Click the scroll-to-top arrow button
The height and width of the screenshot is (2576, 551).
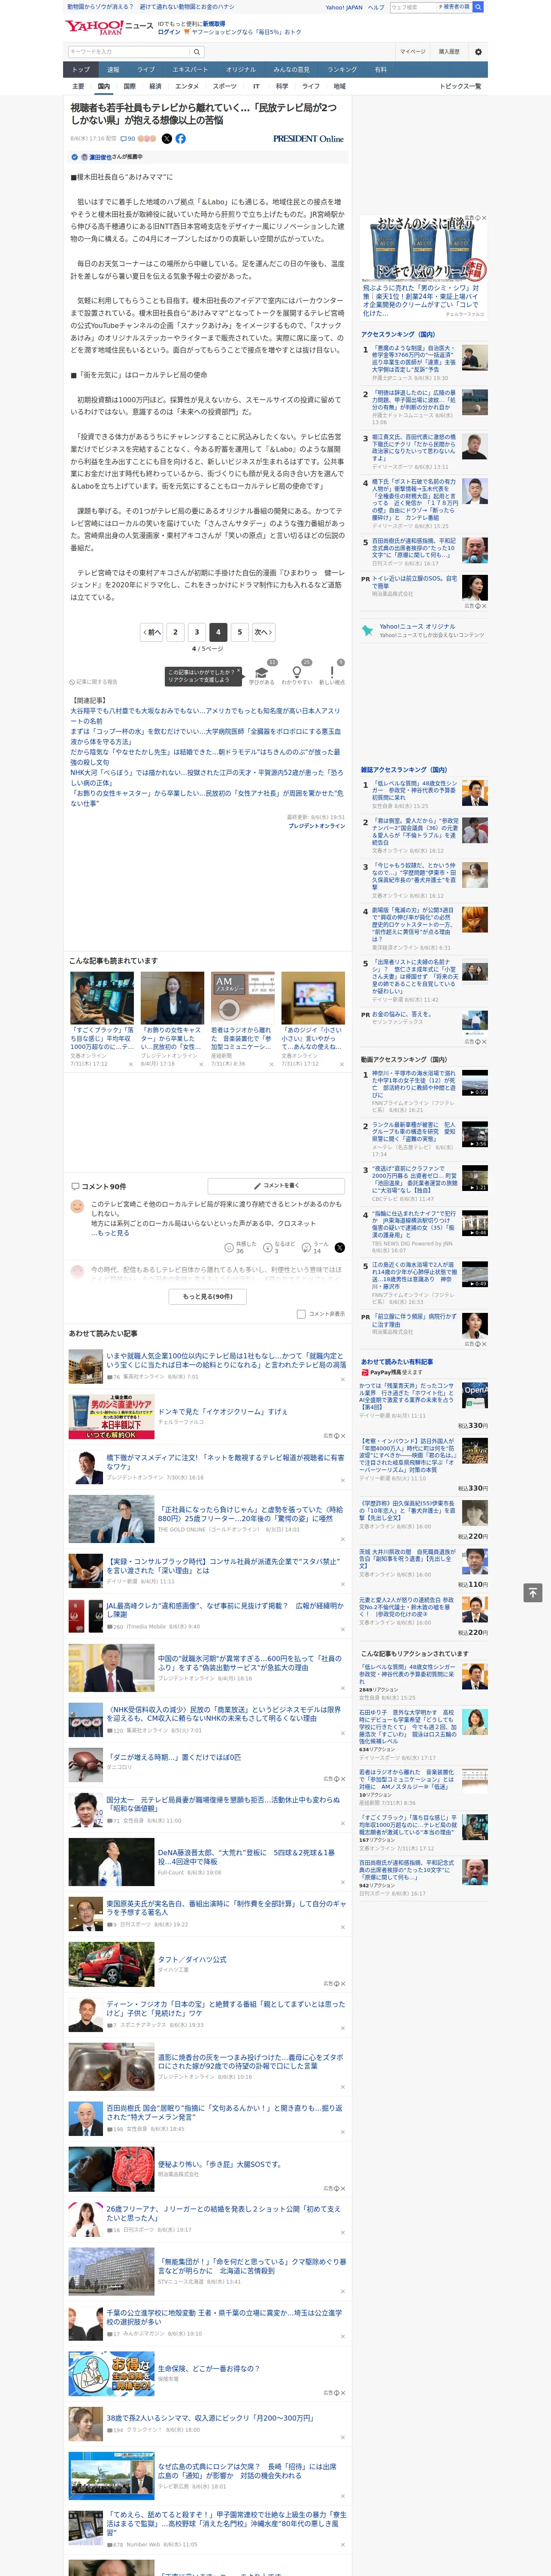click(533, 1592)
